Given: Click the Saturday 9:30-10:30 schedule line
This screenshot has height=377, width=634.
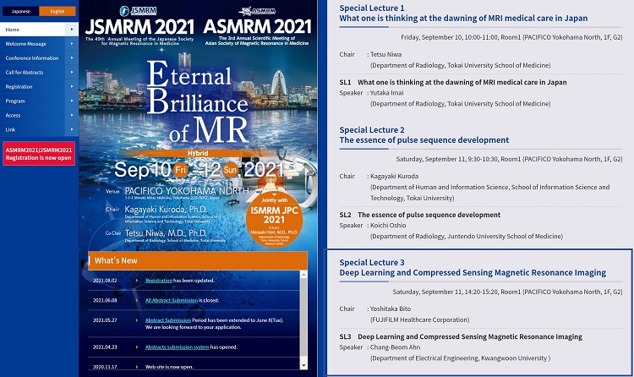Looking at the screenshot, I should click(509, 159).
